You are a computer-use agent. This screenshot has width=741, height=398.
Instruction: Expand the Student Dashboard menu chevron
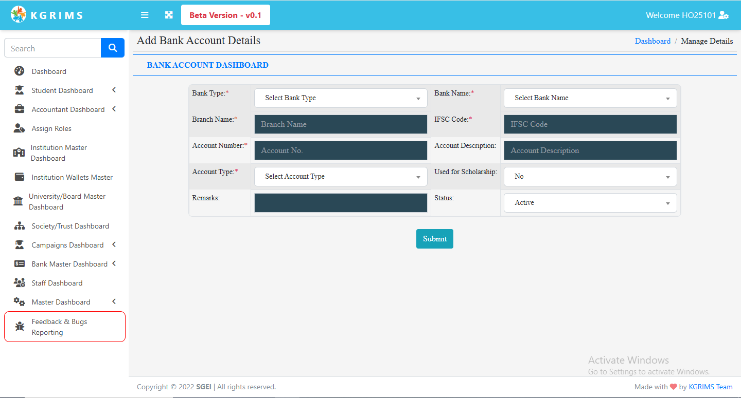114,90
